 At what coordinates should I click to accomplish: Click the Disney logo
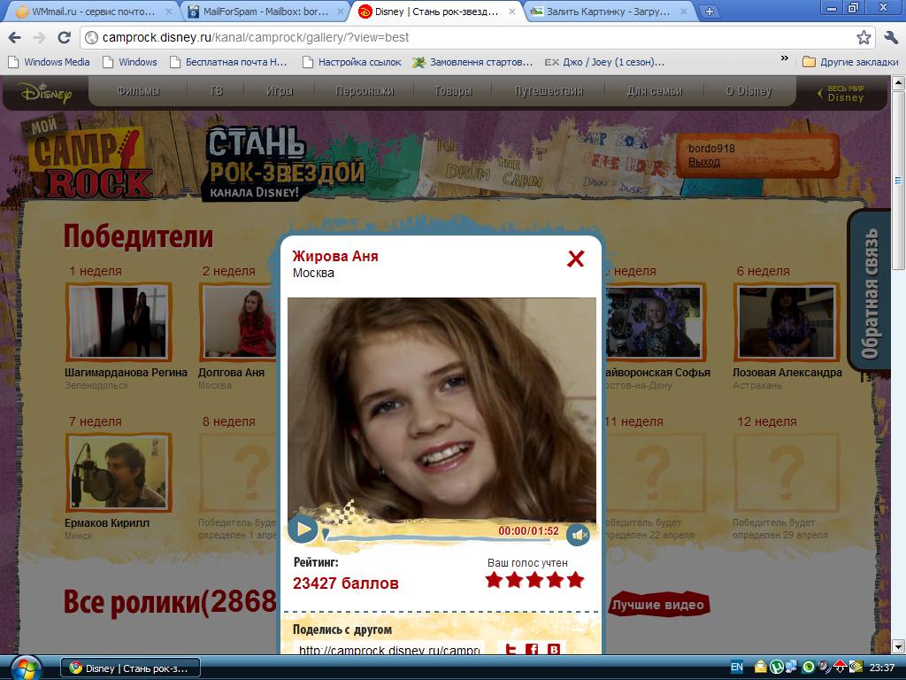(x=46, y=92)
